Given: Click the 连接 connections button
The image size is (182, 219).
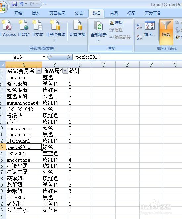Looking at the screenshot, I should point(116,23).
